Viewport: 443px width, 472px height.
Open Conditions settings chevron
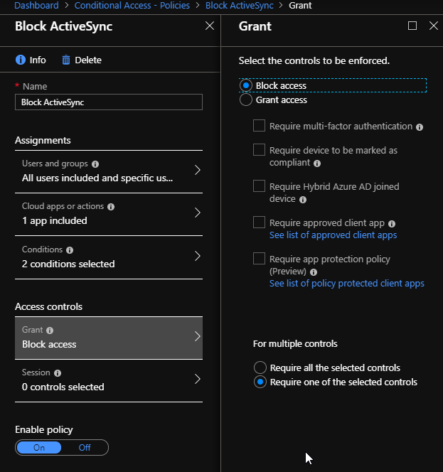point(197,256)
